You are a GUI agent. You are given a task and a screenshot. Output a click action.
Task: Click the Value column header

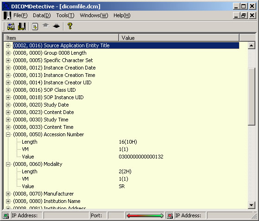(x=179, y=38)
